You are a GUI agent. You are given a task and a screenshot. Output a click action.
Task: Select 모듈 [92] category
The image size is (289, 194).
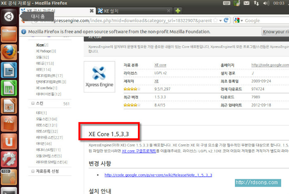(x=43, y=57)
